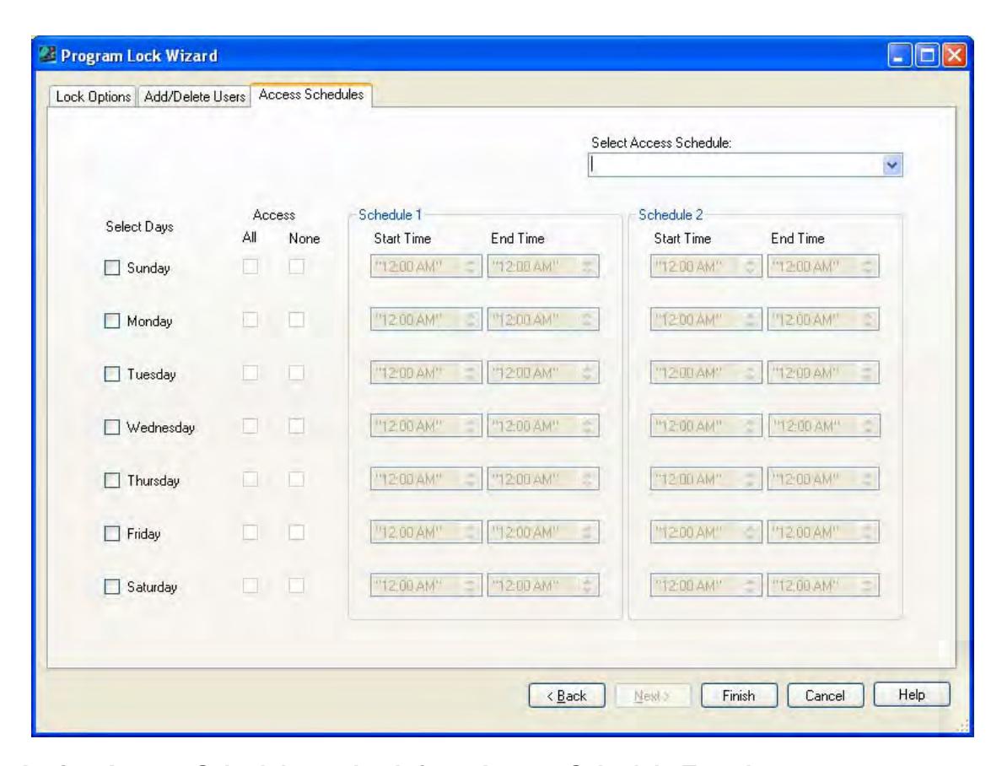
Task: Minimize the Program Lock Wizard window
Action: (x=899, y=56)
